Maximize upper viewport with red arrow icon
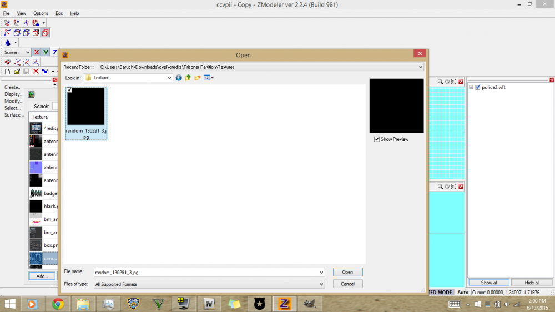The height and width of the screenshot is (312, 555). [461, 82]
